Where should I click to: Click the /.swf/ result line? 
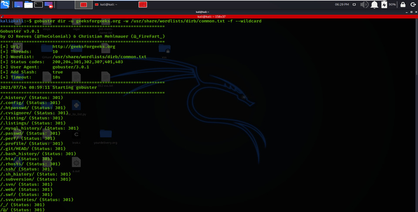click(26, 195)
